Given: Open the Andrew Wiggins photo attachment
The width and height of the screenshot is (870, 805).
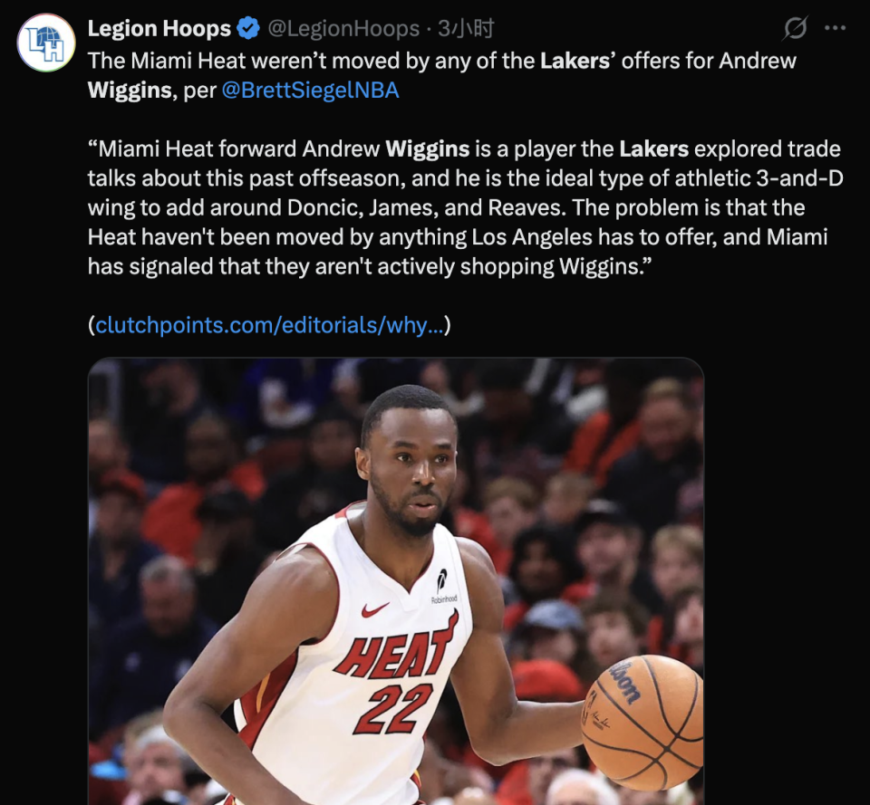Looking at the screenshot, I should tap(396, 581).
